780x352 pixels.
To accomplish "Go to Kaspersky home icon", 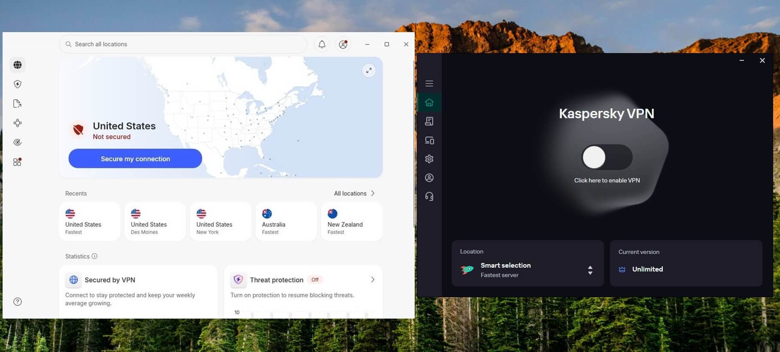I will click(429, 102).
